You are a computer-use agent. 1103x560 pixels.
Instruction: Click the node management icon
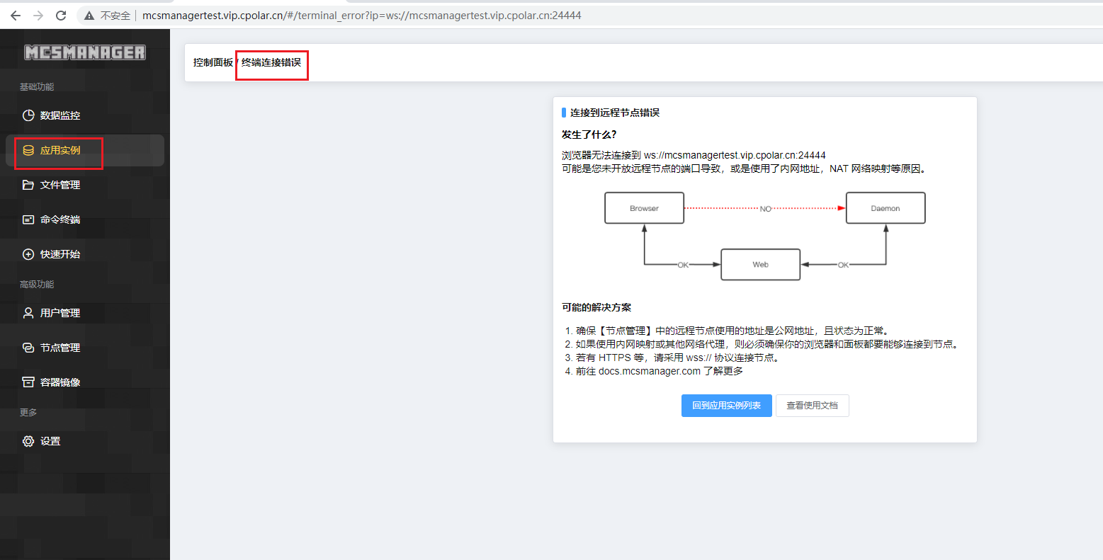coord(28,348)
